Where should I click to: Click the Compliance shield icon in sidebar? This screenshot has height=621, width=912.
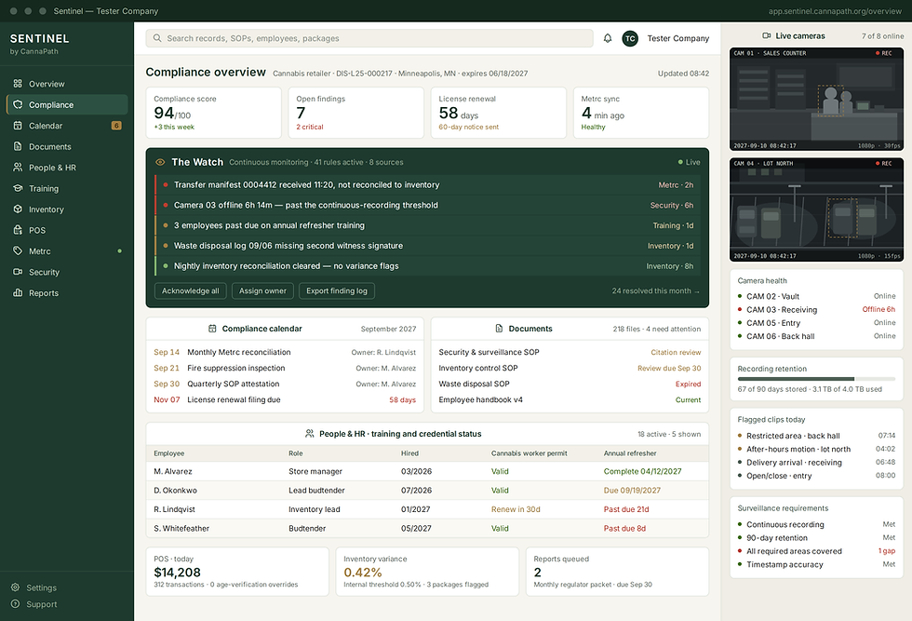point(18,104)
